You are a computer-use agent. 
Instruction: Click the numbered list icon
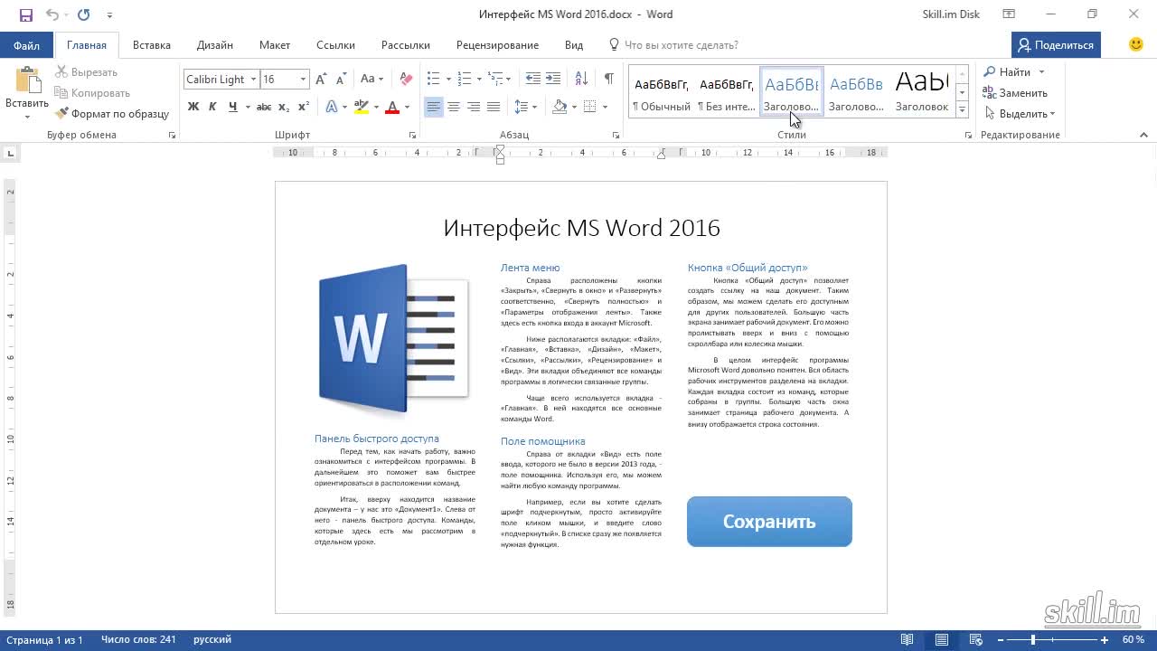click(x=464, y=80)
